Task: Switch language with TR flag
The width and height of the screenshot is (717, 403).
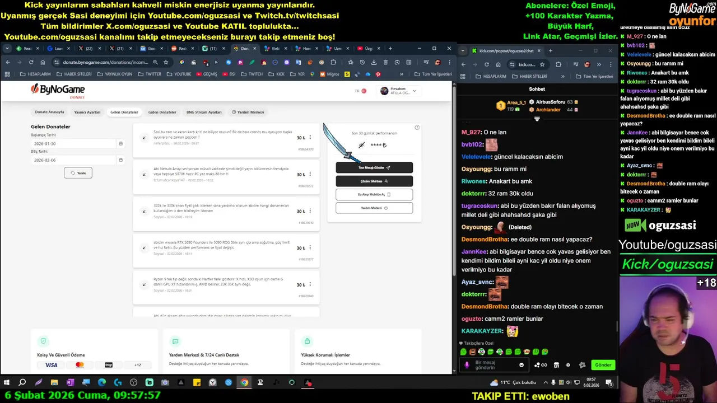Action: click(x=361, y=91)
